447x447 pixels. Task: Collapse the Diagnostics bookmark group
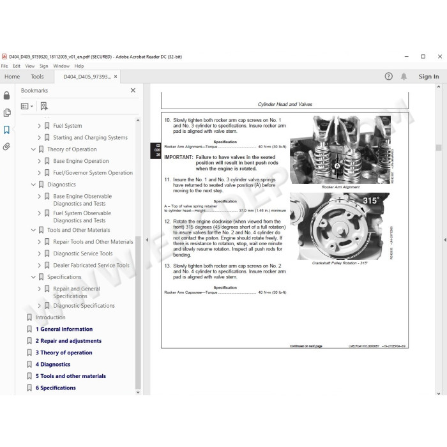point(33,185)
